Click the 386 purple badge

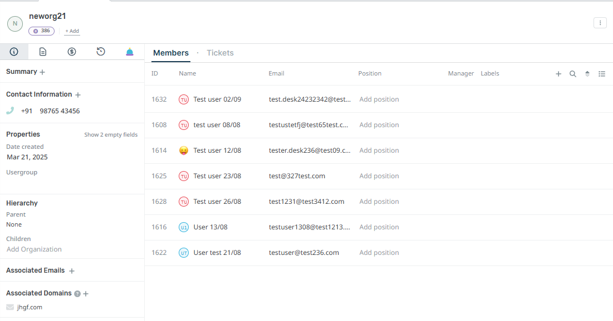[x=41, y=31]
